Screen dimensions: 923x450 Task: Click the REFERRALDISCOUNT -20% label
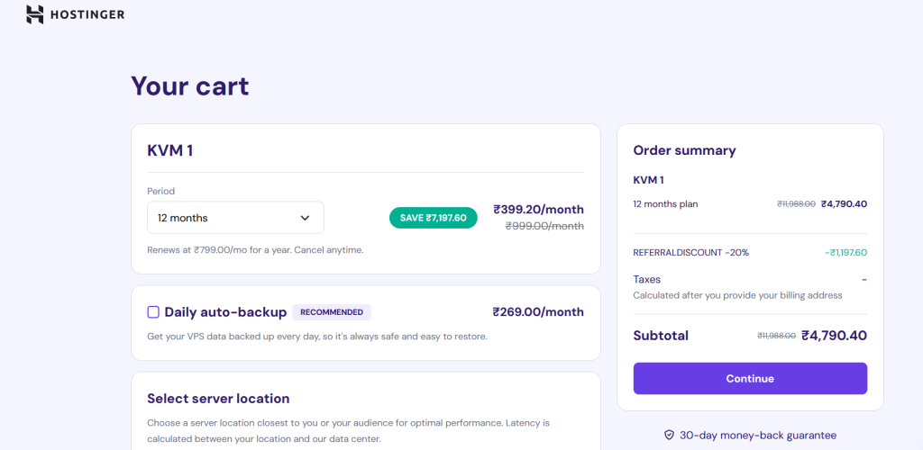coord(690,253)
